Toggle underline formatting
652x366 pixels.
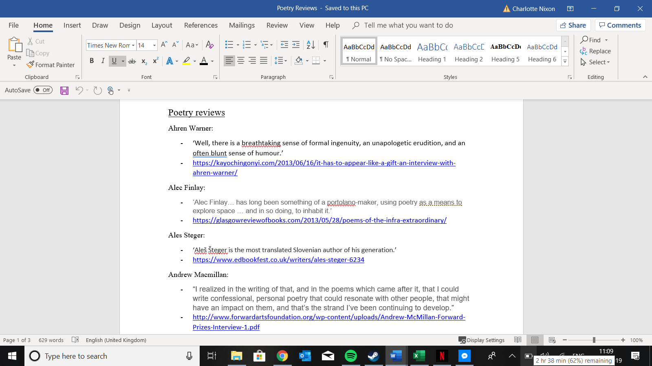114,61
